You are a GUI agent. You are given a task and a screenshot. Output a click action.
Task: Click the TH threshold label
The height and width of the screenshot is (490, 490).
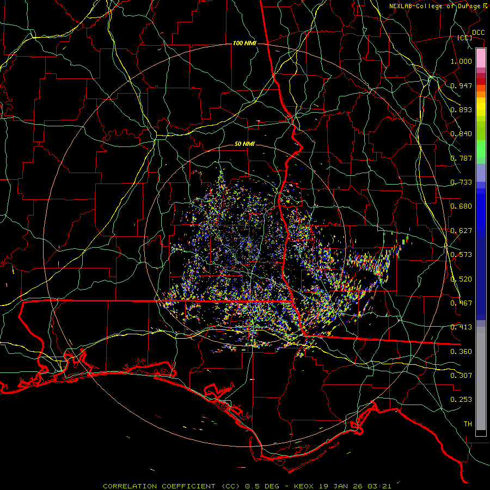[468, 424]
